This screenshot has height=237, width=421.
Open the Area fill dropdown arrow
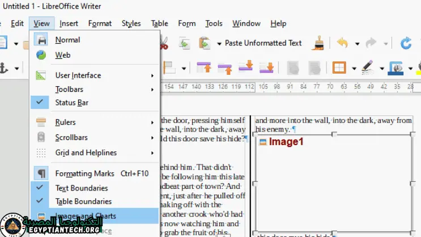(x=411, y=69)
